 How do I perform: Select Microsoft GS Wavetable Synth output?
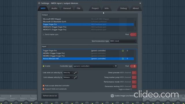point(88,22)
